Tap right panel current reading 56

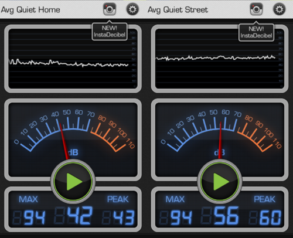click(x=226, y=215)
